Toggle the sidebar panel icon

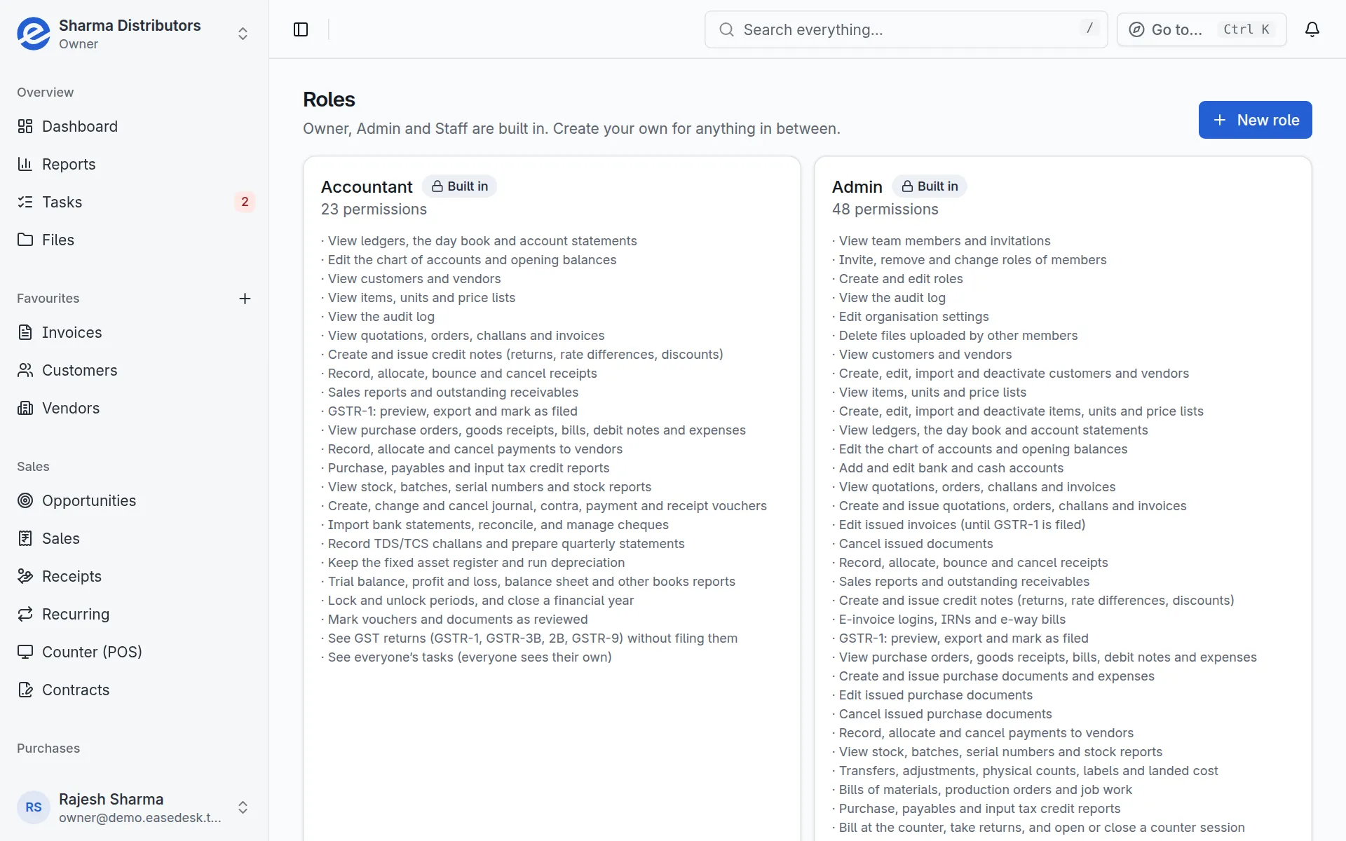point(301,29)
